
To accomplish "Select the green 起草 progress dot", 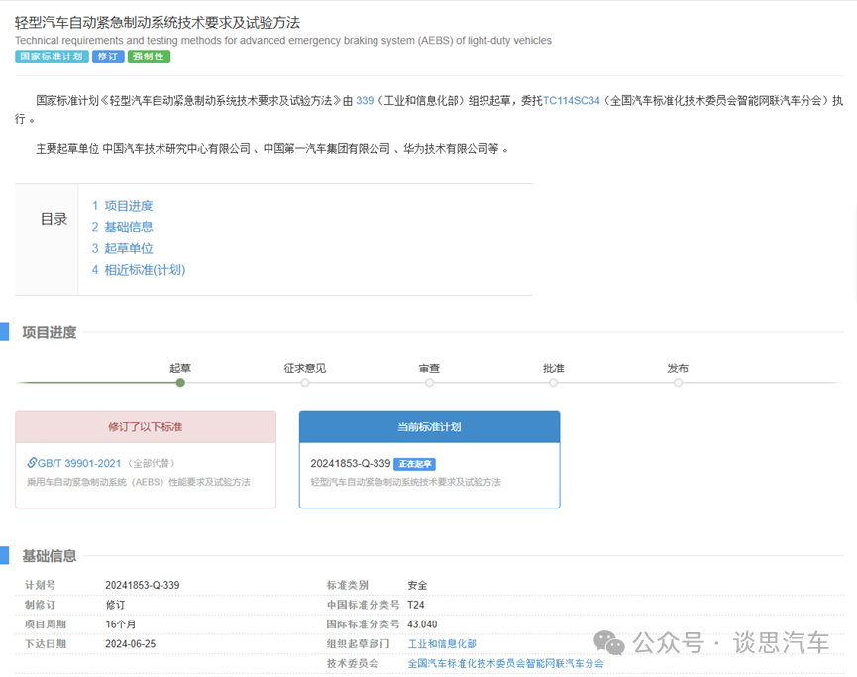I will click(180, 382).
